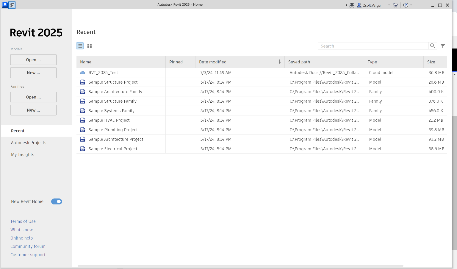
Task: Click the Revit file icon beside Sample HVAC Project
Action: coord(82,120)
